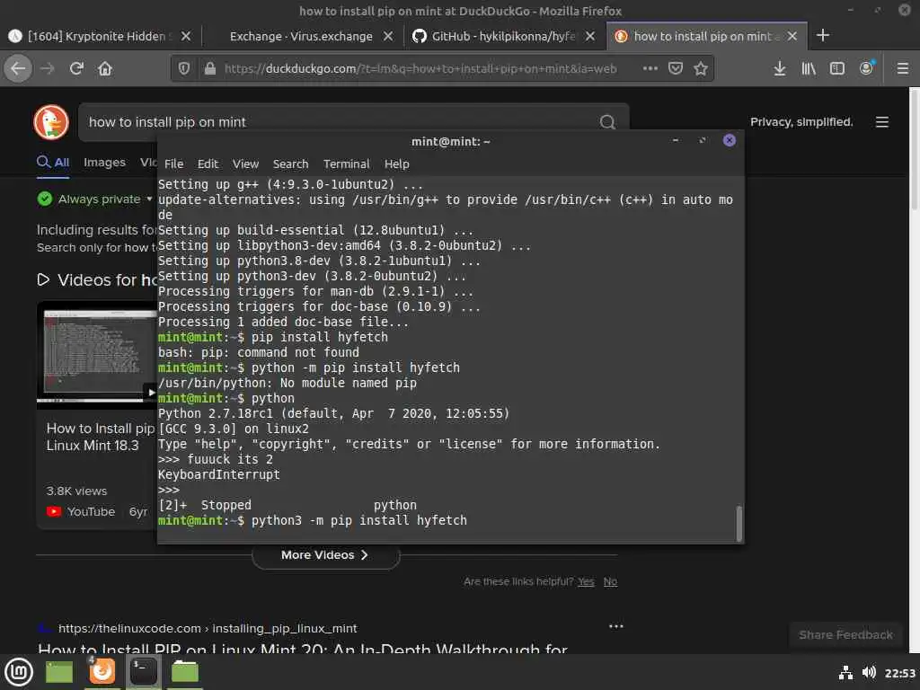Click the Firefox forward arrow
Viewport: 920px width, 690px height.
point(48,68)
